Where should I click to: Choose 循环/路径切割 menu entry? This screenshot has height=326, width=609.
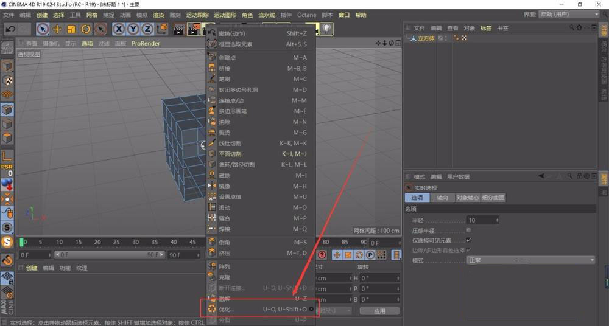(261, 165)
